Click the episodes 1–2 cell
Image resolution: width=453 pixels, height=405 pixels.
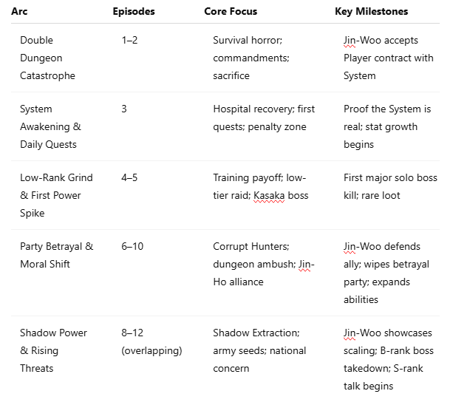(x=129, y=40)
